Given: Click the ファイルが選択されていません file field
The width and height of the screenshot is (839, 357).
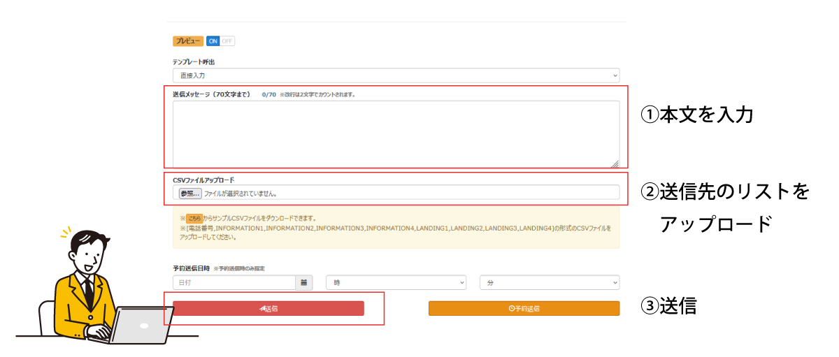Looking at the screenshot, I should (x=409, y=192).
